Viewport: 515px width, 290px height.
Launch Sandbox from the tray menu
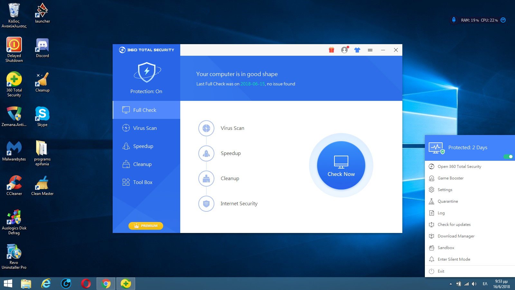click(470, 248)
